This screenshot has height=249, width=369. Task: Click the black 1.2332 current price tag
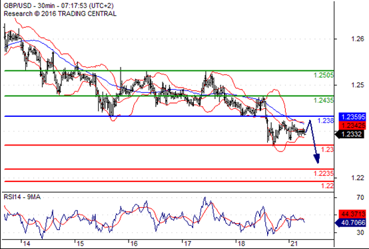[x=350, y=134]
